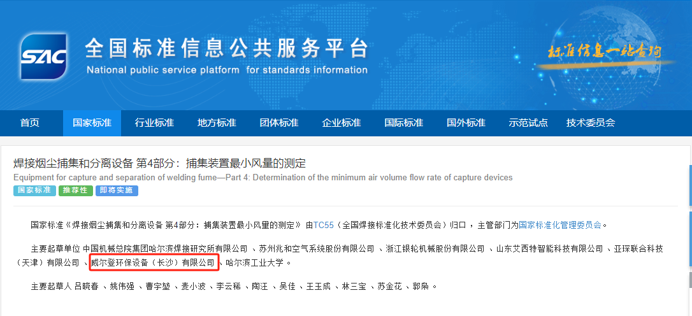Image resolution: width=692 pixels, height=316 pixels.
Task: Go to 地方标准 section
Action: click(x=217, y=123)
